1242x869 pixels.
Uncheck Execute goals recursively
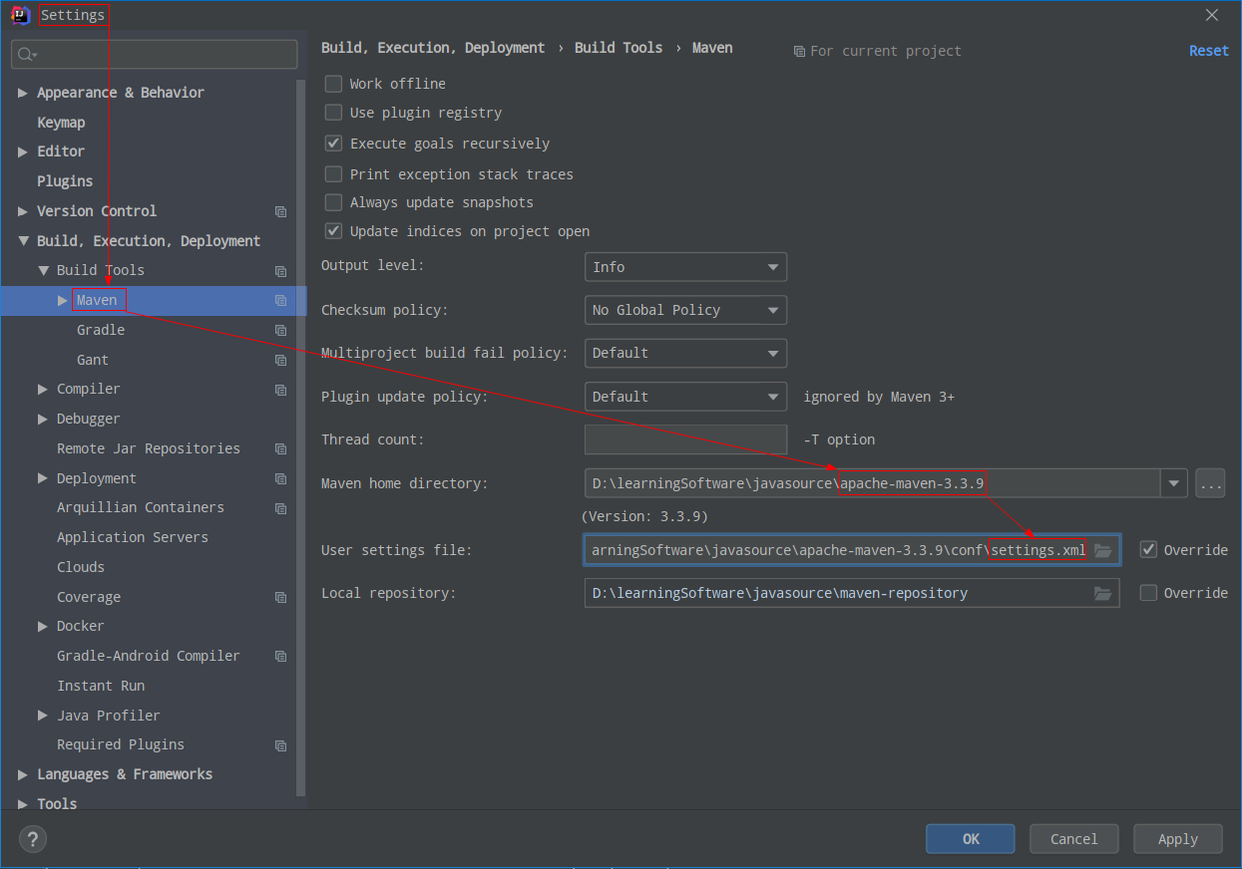(x=333, y=144)
